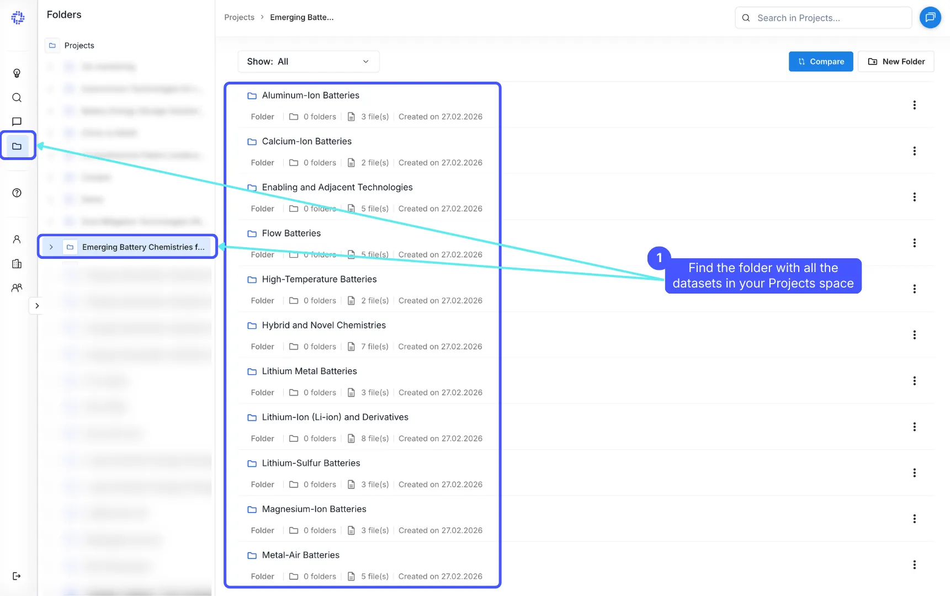The height and width of the screenshot is (596, 950).
Task: Open the user profile icon in sidebar
Action: tap(17, 240)
